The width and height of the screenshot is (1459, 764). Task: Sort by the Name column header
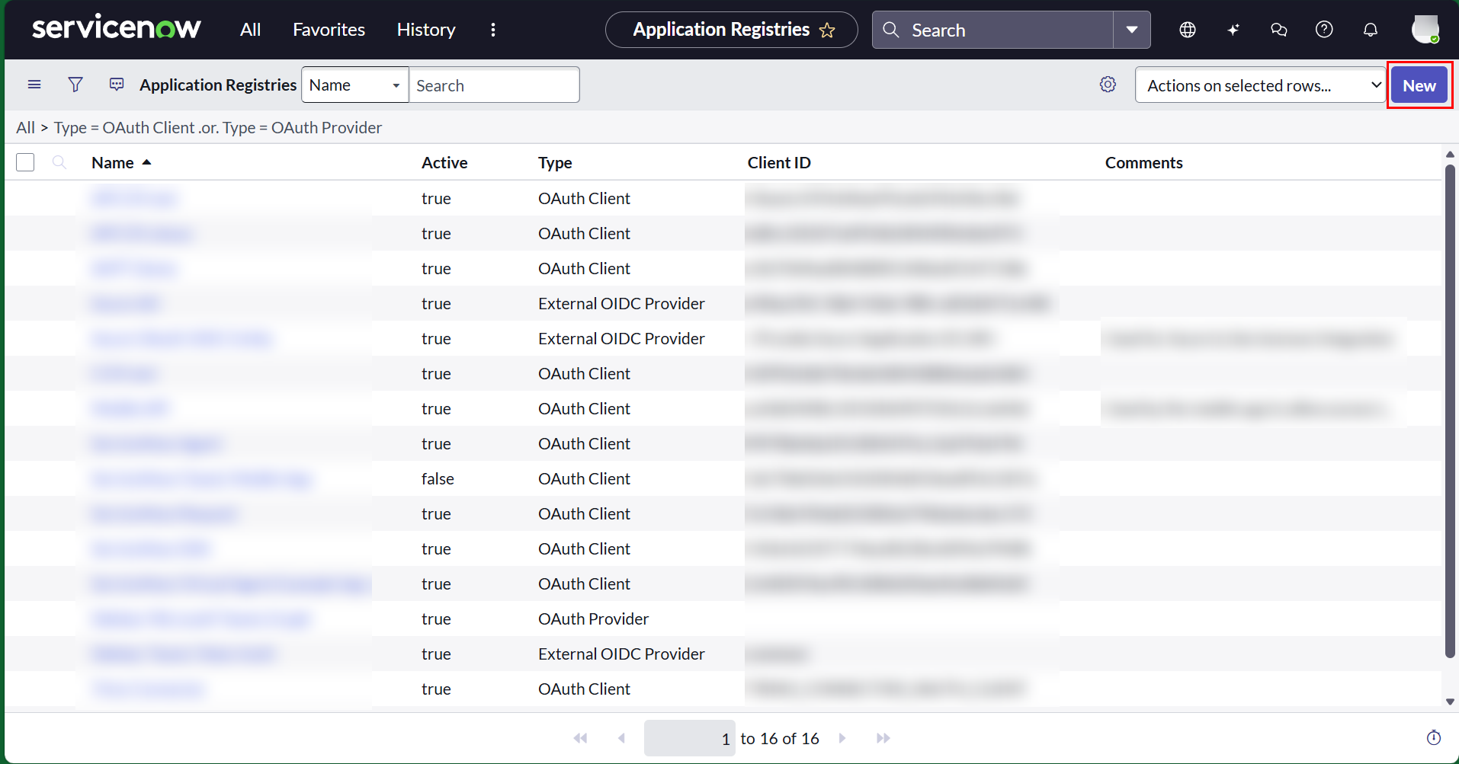113,162
